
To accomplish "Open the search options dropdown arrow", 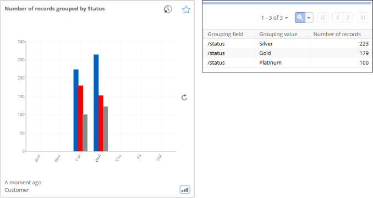I will [309, 18].
